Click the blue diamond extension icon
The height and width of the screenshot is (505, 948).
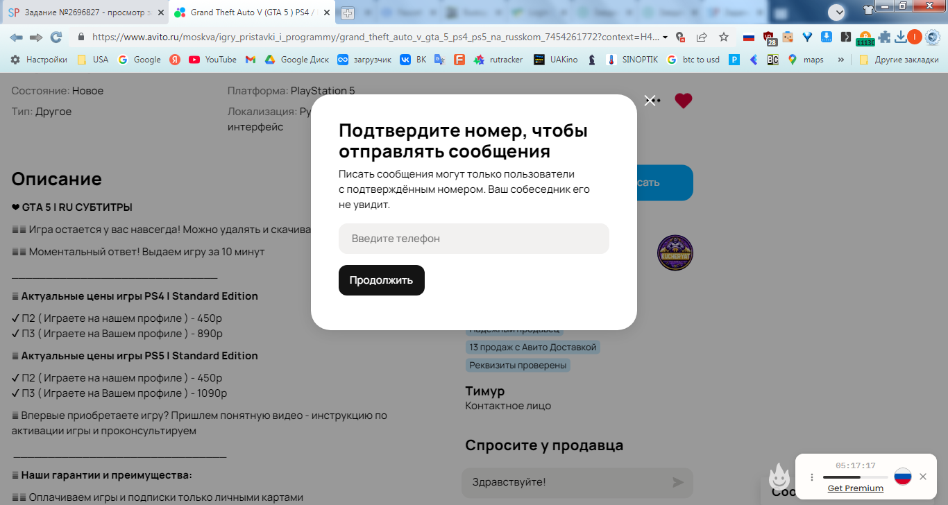click(x=807, y=37)
